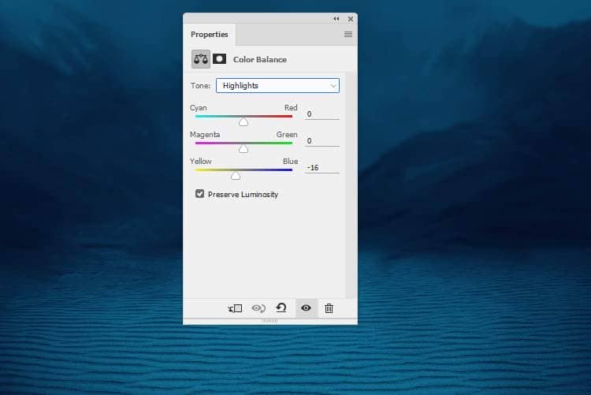Click the panel bottom resize grip
591x395 pixels.
[x=269, y=321]
